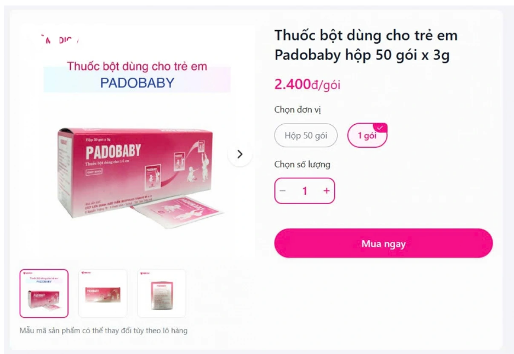Click the brand logo above product image

click(x=60, y=40)
